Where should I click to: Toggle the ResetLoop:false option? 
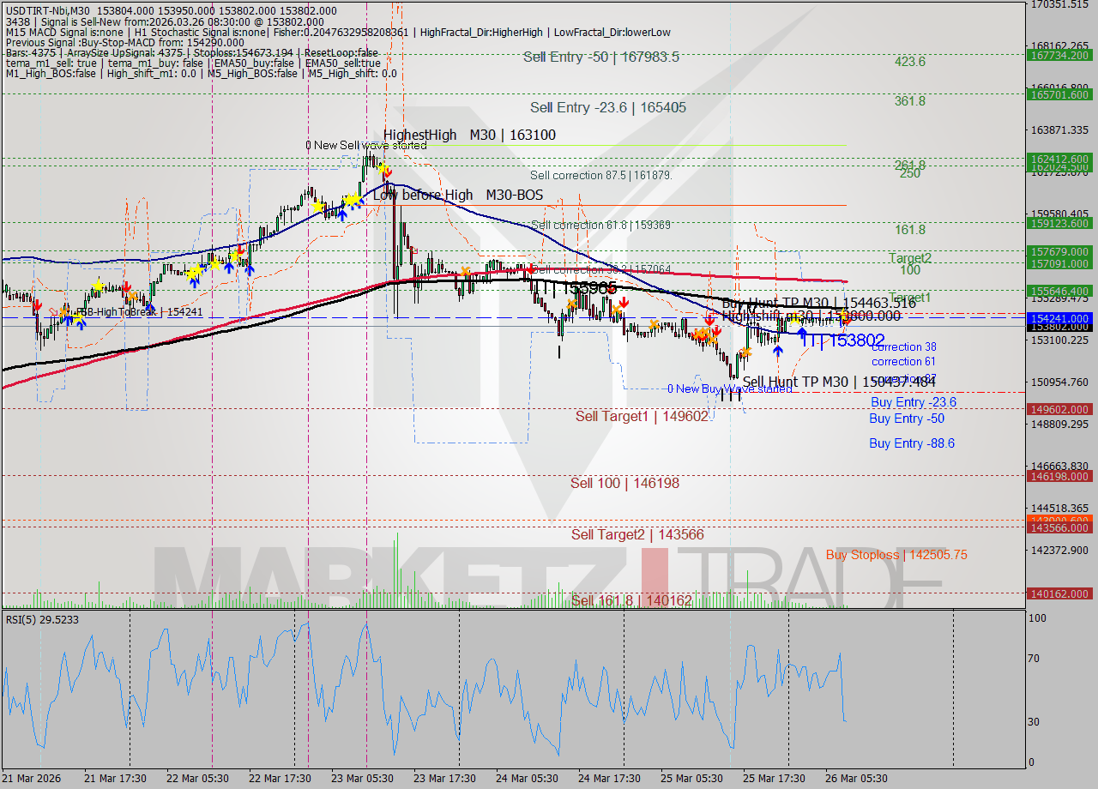pyautogui.click(x=335, y=51)
